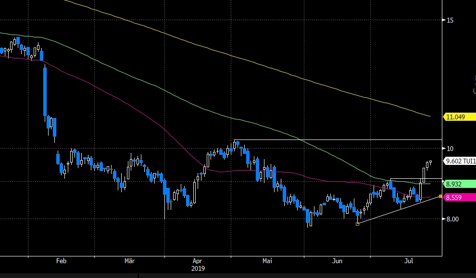This screenshot has width=476, height=278.
Task: Select the Jun label on time axis
Action: click(338, 261)
